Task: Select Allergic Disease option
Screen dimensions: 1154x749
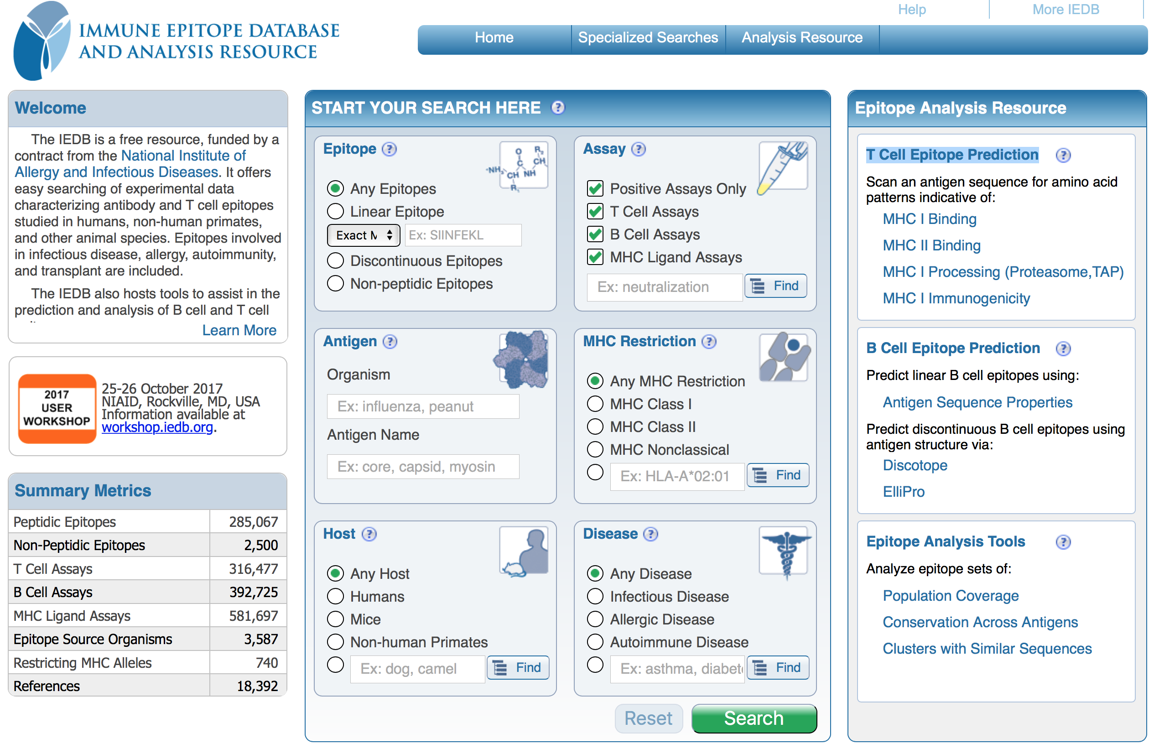Action: (x=595, y=619)
